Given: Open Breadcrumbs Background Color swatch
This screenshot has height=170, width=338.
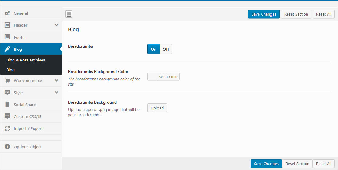Looking at the screenshot, I should (152, 77).
